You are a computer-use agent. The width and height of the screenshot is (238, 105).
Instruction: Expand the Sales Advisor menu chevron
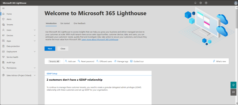[x=35, y=75]
